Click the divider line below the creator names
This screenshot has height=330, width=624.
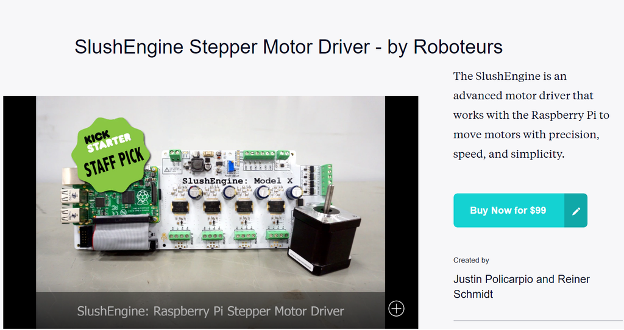pyautogui.click(x=537, y=320)
